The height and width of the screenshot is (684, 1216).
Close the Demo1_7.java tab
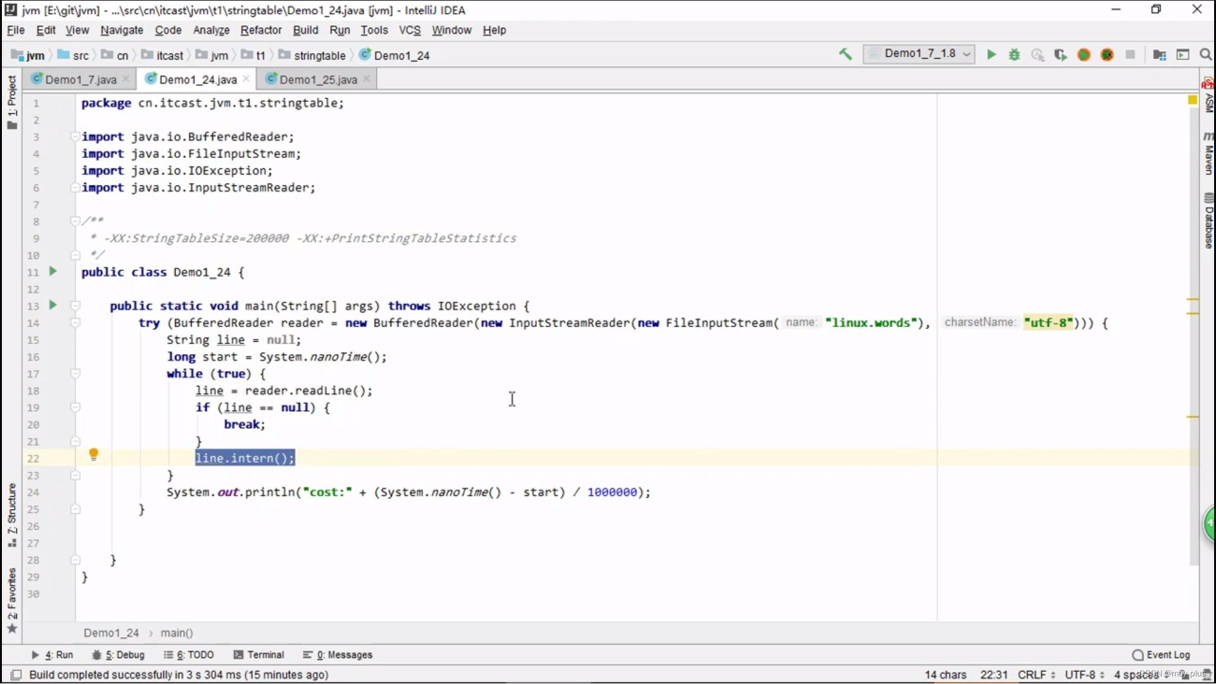126,79
